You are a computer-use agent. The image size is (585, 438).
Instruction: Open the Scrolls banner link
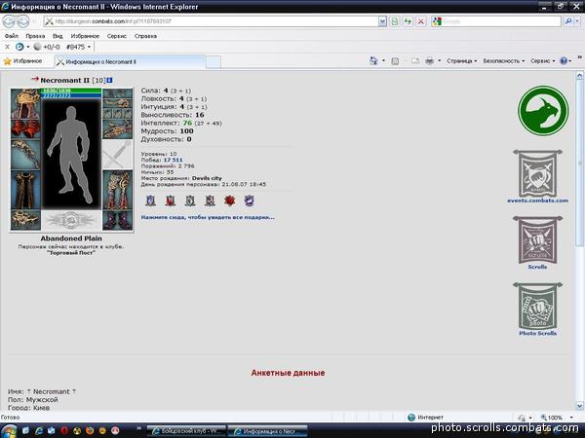point(537,242)
